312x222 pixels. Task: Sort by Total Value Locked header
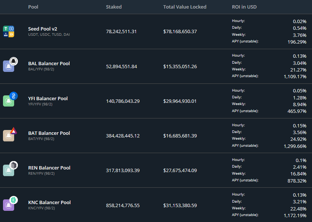tap(185, 7)
